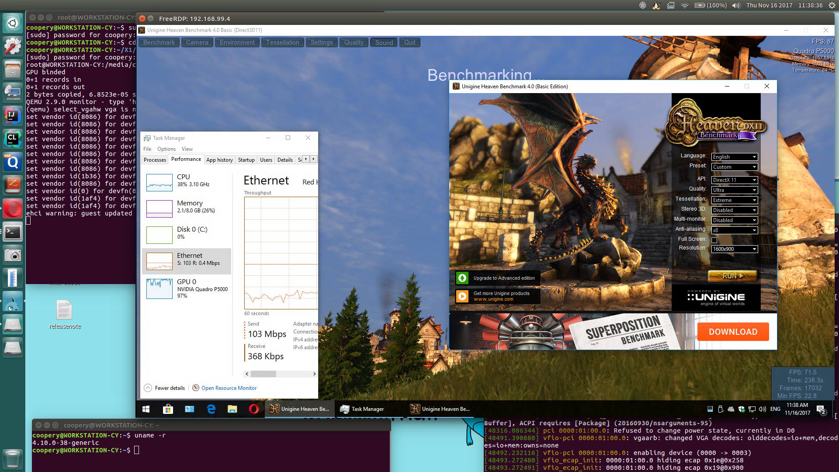839x472 pixels.
Task: Expand the Tessellation Extreme dropdown
Action: point(734,200)
